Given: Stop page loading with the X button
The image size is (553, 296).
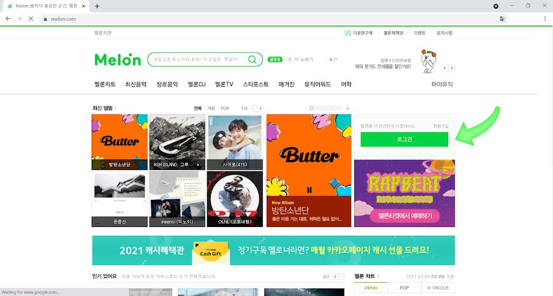Looking at the screenshot, I should click(x=31, y=18).
